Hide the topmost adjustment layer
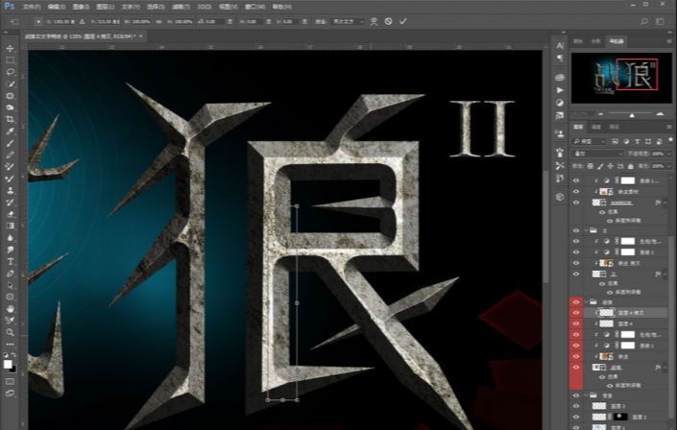The height and width of the screenshot is (430, 677). click(x=576, y=180)
